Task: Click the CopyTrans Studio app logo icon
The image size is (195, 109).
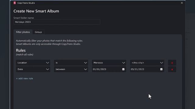Action: coord(15,3)
